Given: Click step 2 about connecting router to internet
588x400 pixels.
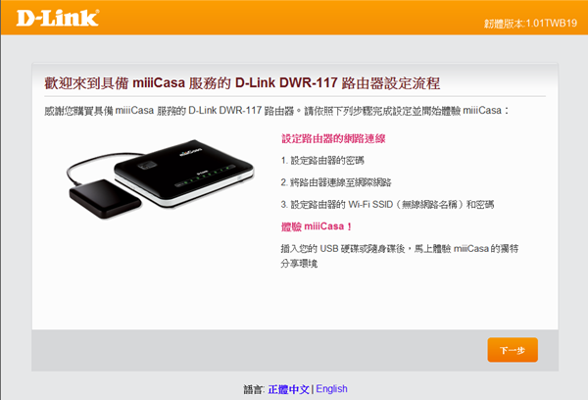Looking at the screenshot, I should coord(336,182).
